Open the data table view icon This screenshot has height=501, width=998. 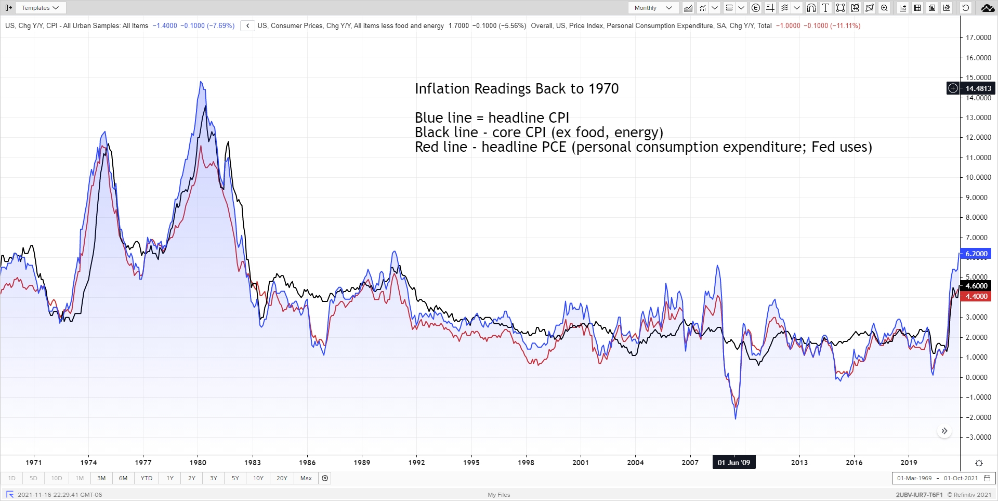click(x=917, y=8)
